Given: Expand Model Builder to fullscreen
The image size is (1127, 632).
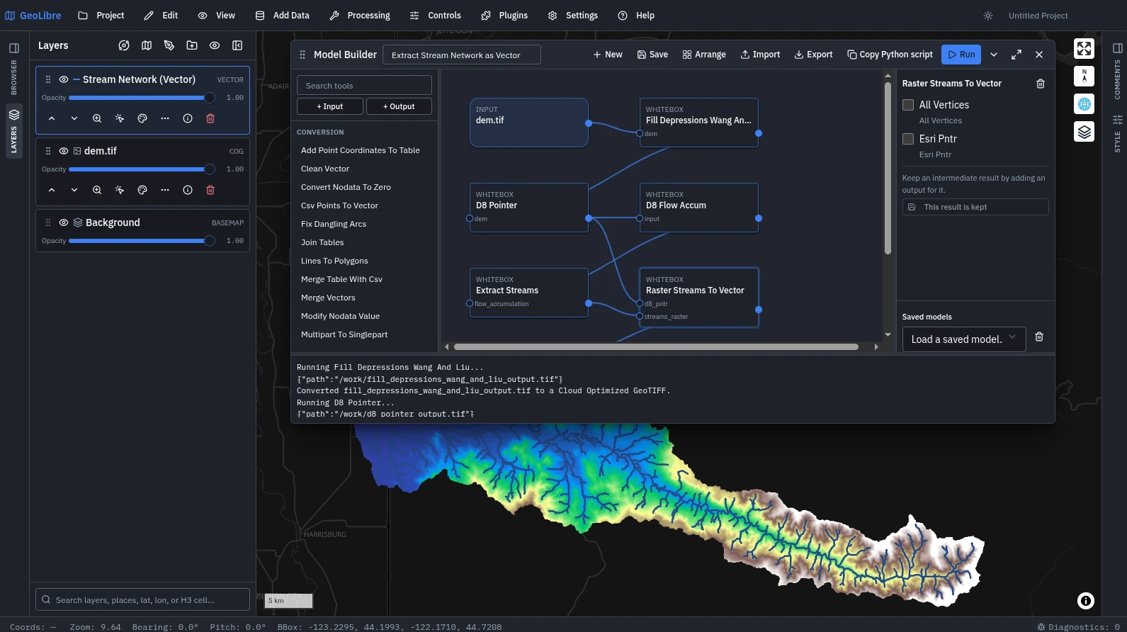Looking at the screenshot, I should pyautogui.click(x=1016, y=55).
